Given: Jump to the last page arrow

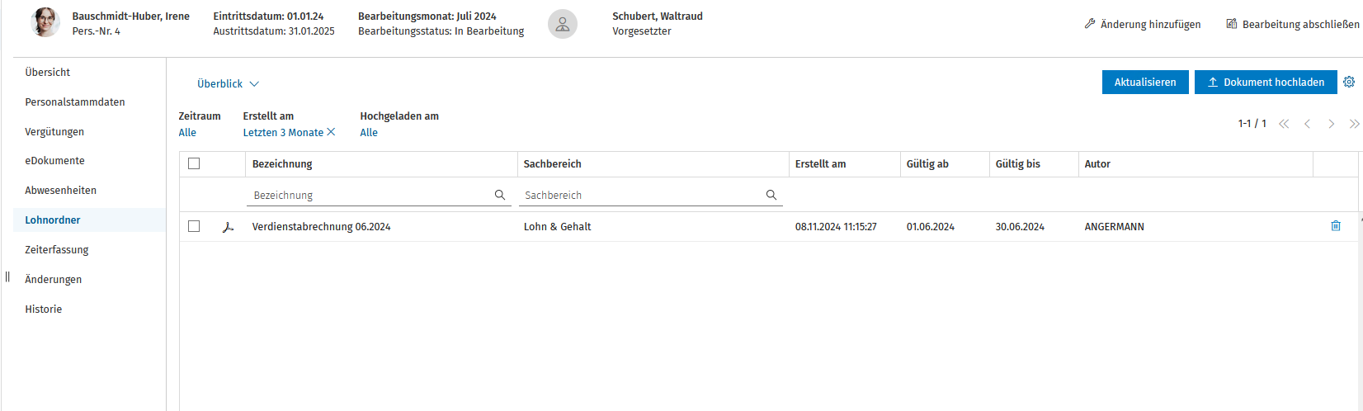Looking at the screenshot, I should (x=1354, y=124).
